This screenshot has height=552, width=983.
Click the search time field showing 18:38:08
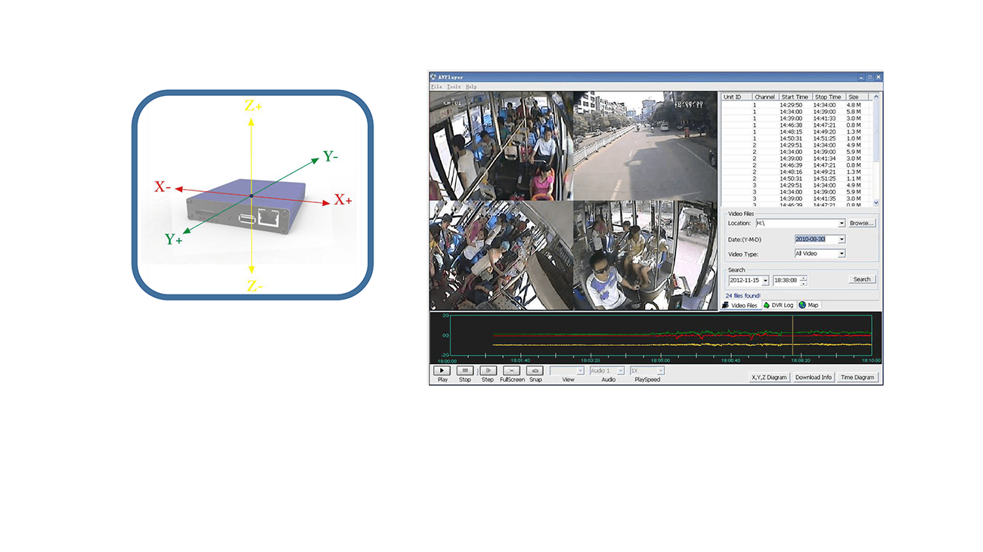(786, 280)
